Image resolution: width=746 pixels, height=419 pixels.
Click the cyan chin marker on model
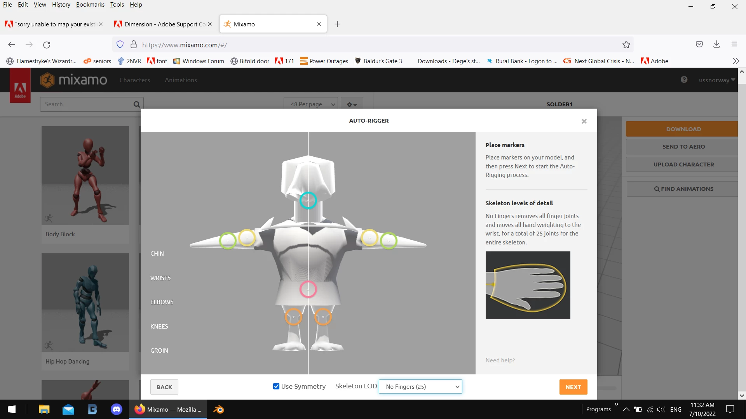pyautogui.click(x=308, y=201)
